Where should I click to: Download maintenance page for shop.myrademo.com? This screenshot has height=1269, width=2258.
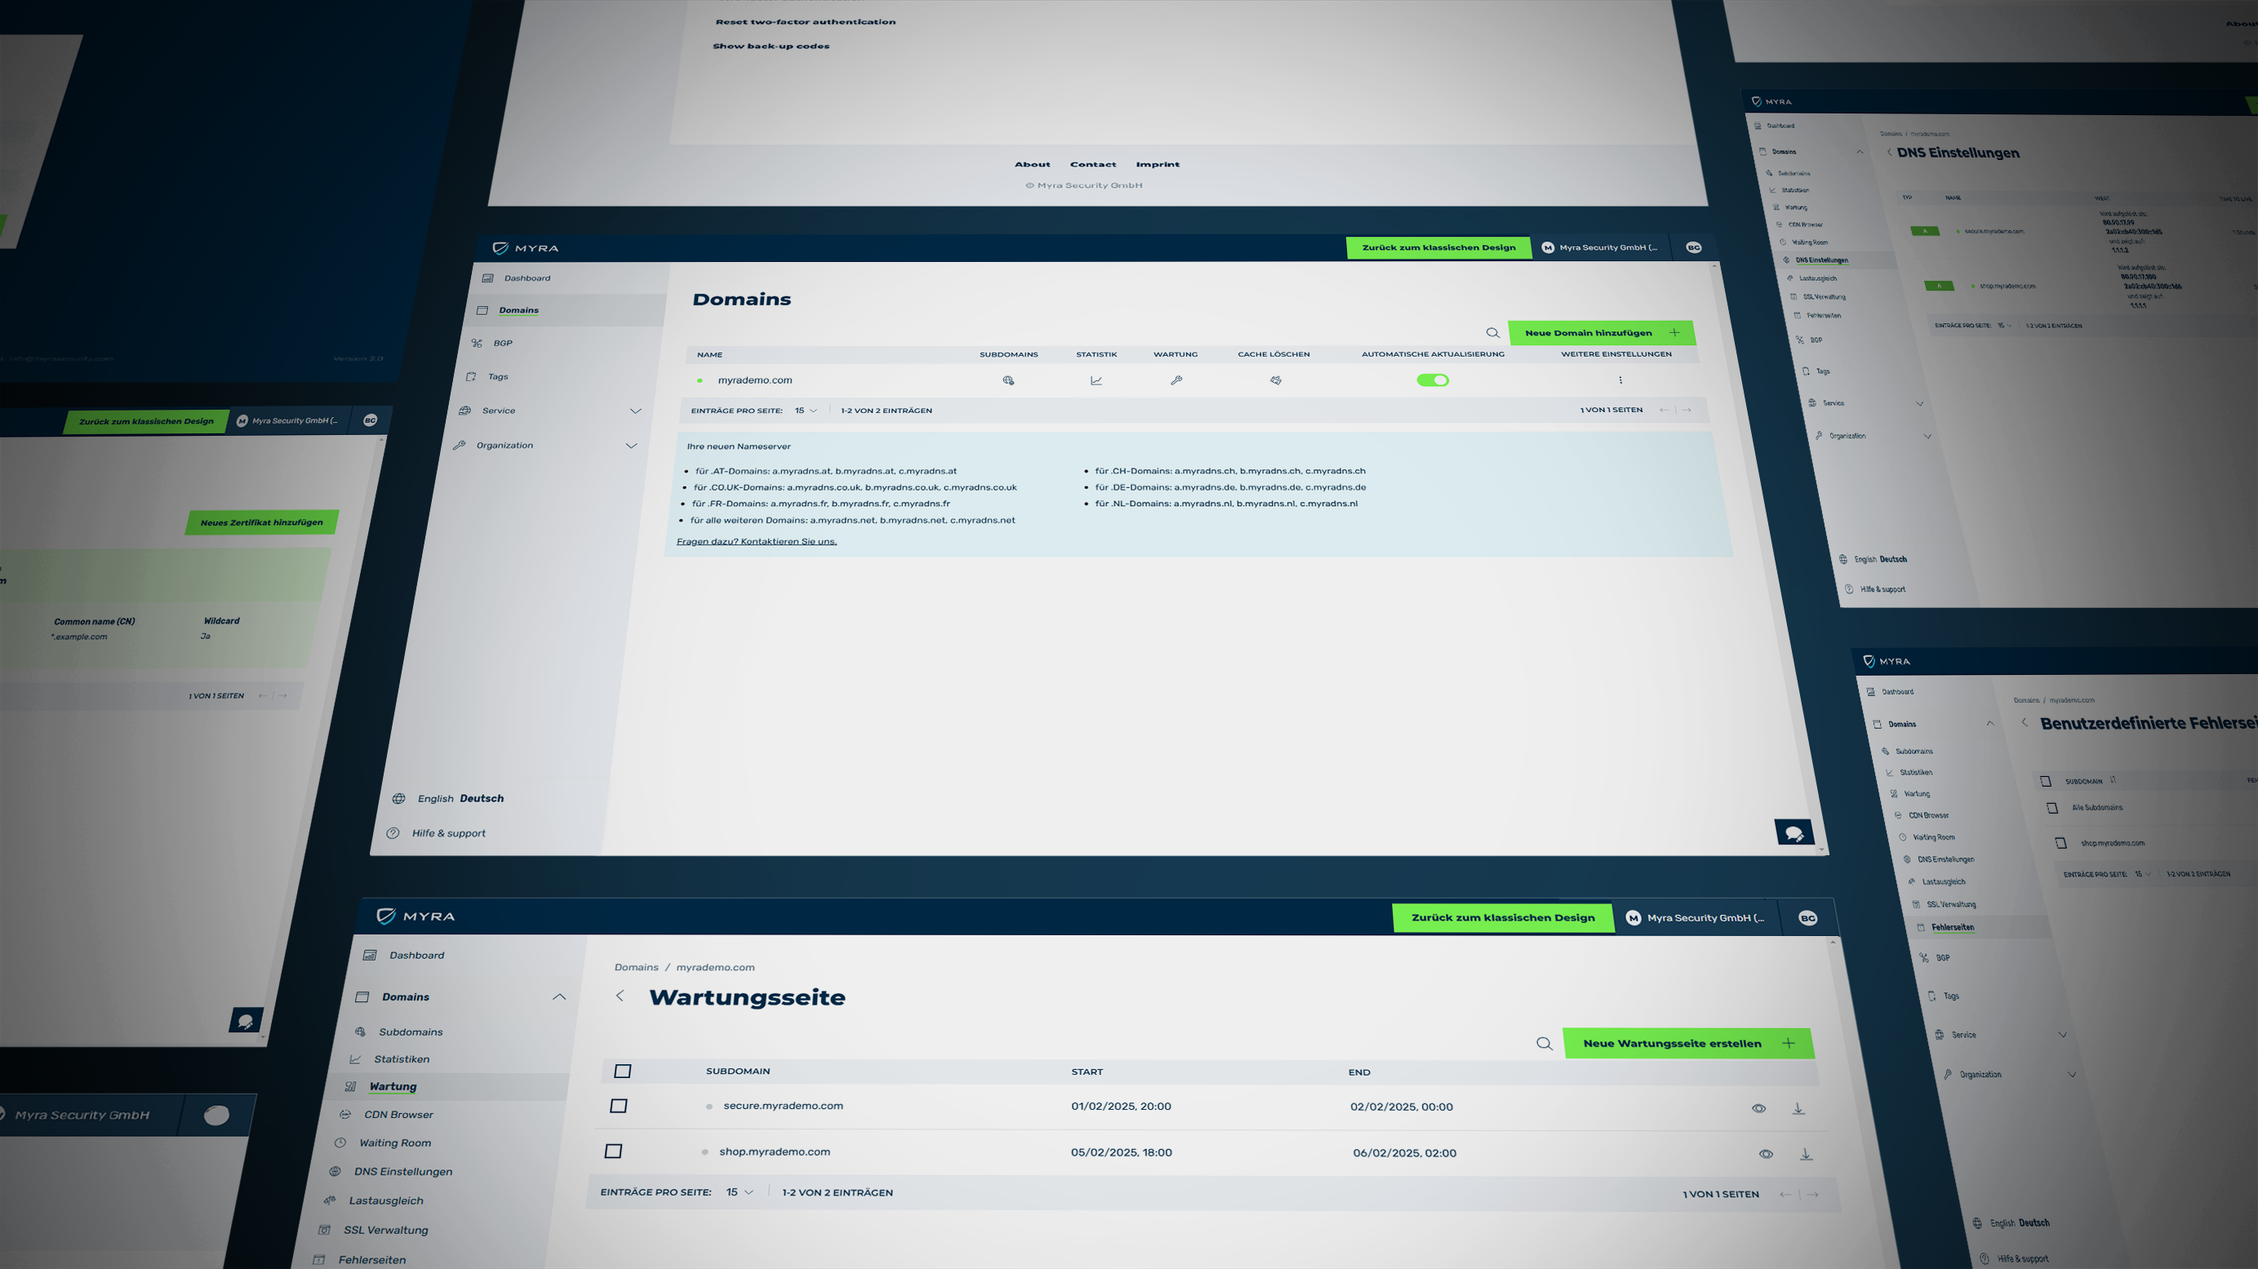coord(1806,1154)
